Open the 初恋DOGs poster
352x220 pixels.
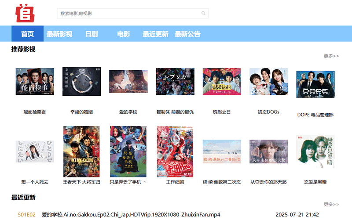click(268, 82)
